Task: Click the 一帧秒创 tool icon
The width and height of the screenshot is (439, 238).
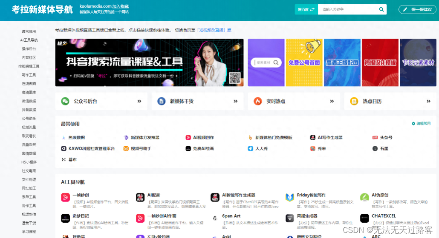Action: 65,197
